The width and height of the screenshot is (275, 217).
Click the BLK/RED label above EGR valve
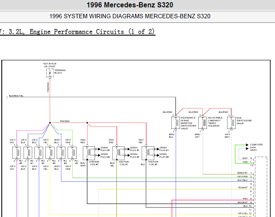(x=223, y=112)
